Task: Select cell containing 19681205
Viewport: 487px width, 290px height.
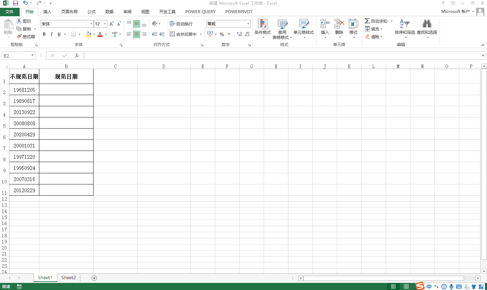Action: point(24,90)
